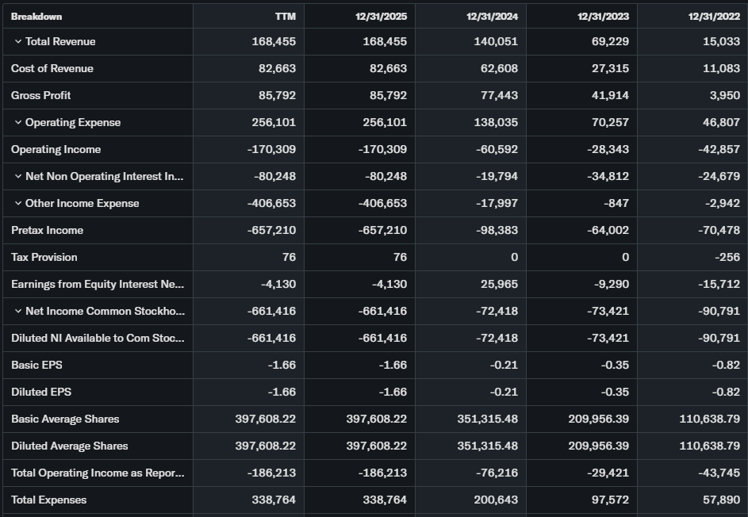Collapse the Total Revenue row chevron
This screenshot has width=748, height=517.
pos(18,41)
